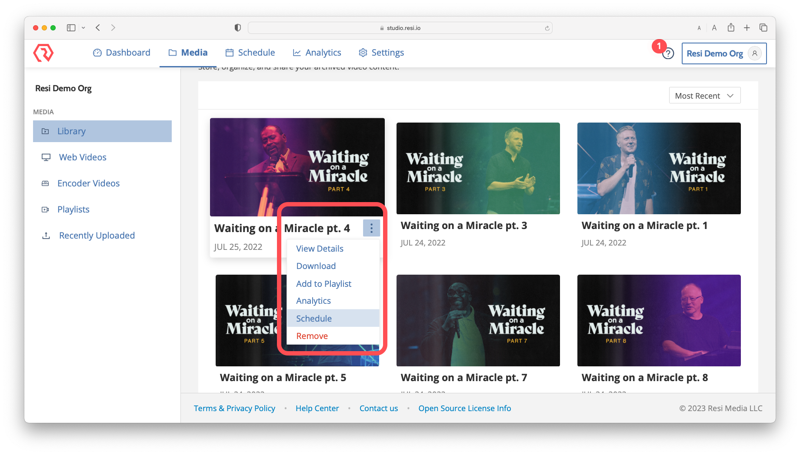Viewport: 800px width, 455px height.
Task: Go forward with Safari forward arrow
Action: (113, 28)
